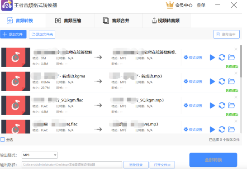The width and height of the screenshot is (247, 169).
Task: Open the 菜单 menu
Action: pyautogui.click(x=201, y=5)
